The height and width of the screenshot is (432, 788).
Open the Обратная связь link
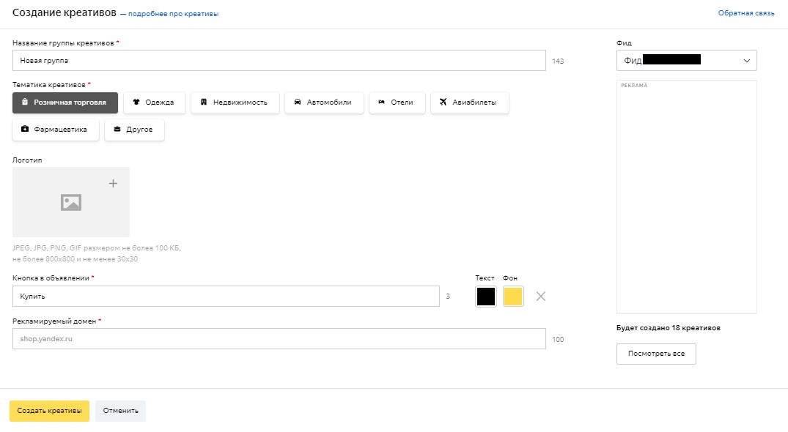[x=745, y=13]
